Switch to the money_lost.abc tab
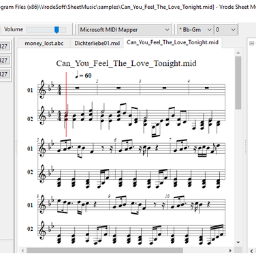 (44, 44)
